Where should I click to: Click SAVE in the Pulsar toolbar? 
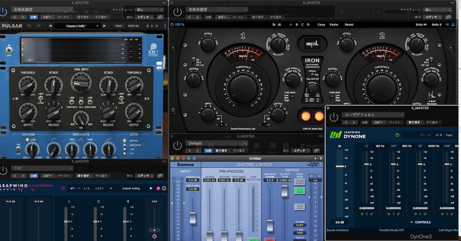pos(118,26)
